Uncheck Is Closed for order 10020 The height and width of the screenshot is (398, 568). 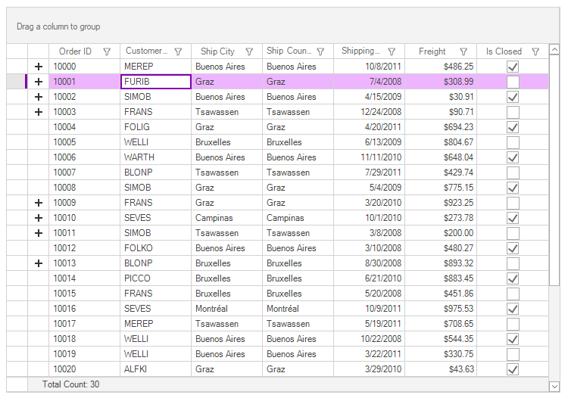513,369
